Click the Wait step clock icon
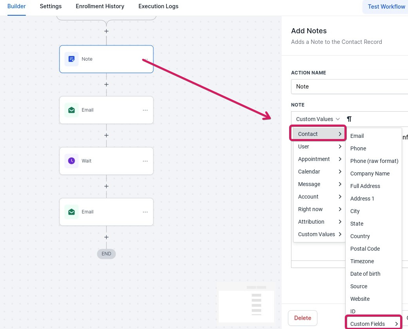The width and height of the screenshot is (408, 329). click(71, 161)
